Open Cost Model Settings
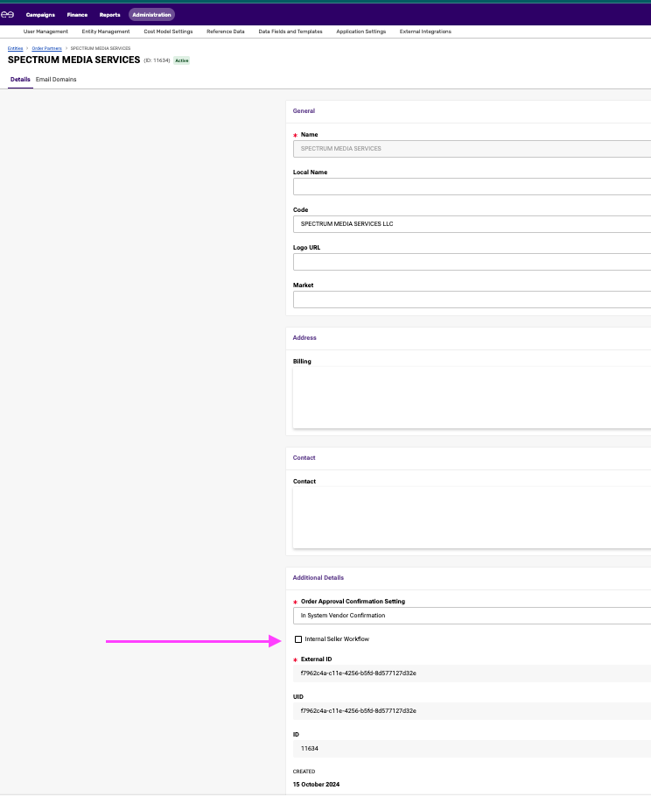 coord(169,32)
